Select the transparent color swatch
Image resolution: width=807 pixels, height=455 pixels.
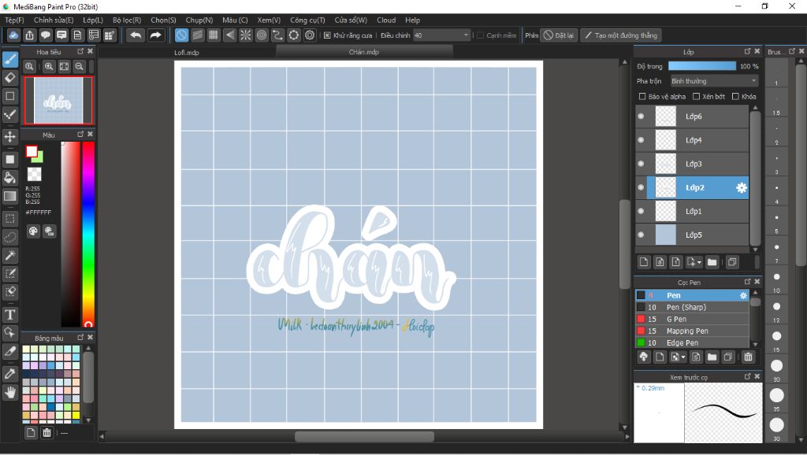pos(35,174)
